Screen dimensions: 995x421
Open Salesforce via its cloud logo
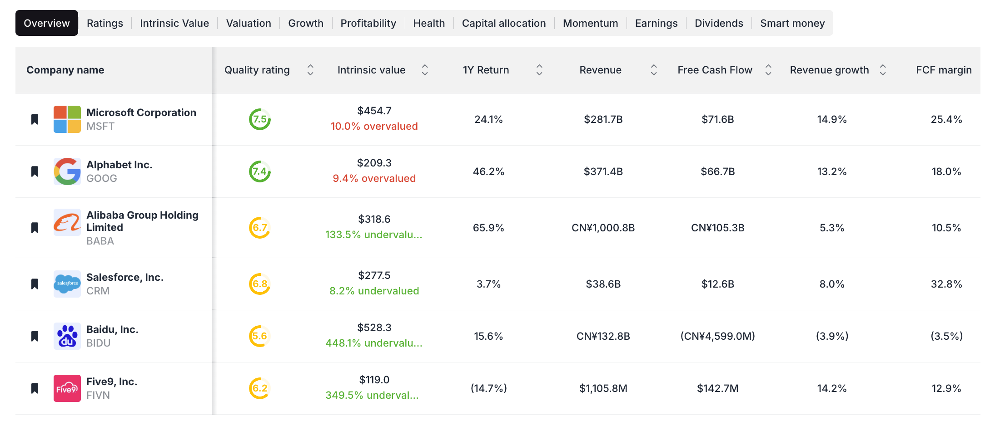coord(67,284)
